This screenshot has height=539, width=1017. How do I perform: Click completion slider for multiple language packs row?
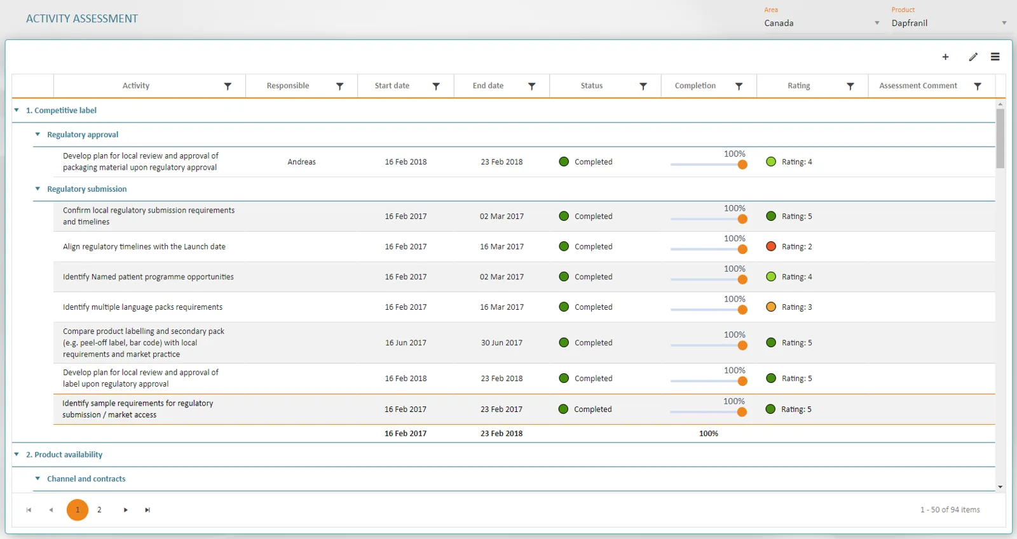709,310
